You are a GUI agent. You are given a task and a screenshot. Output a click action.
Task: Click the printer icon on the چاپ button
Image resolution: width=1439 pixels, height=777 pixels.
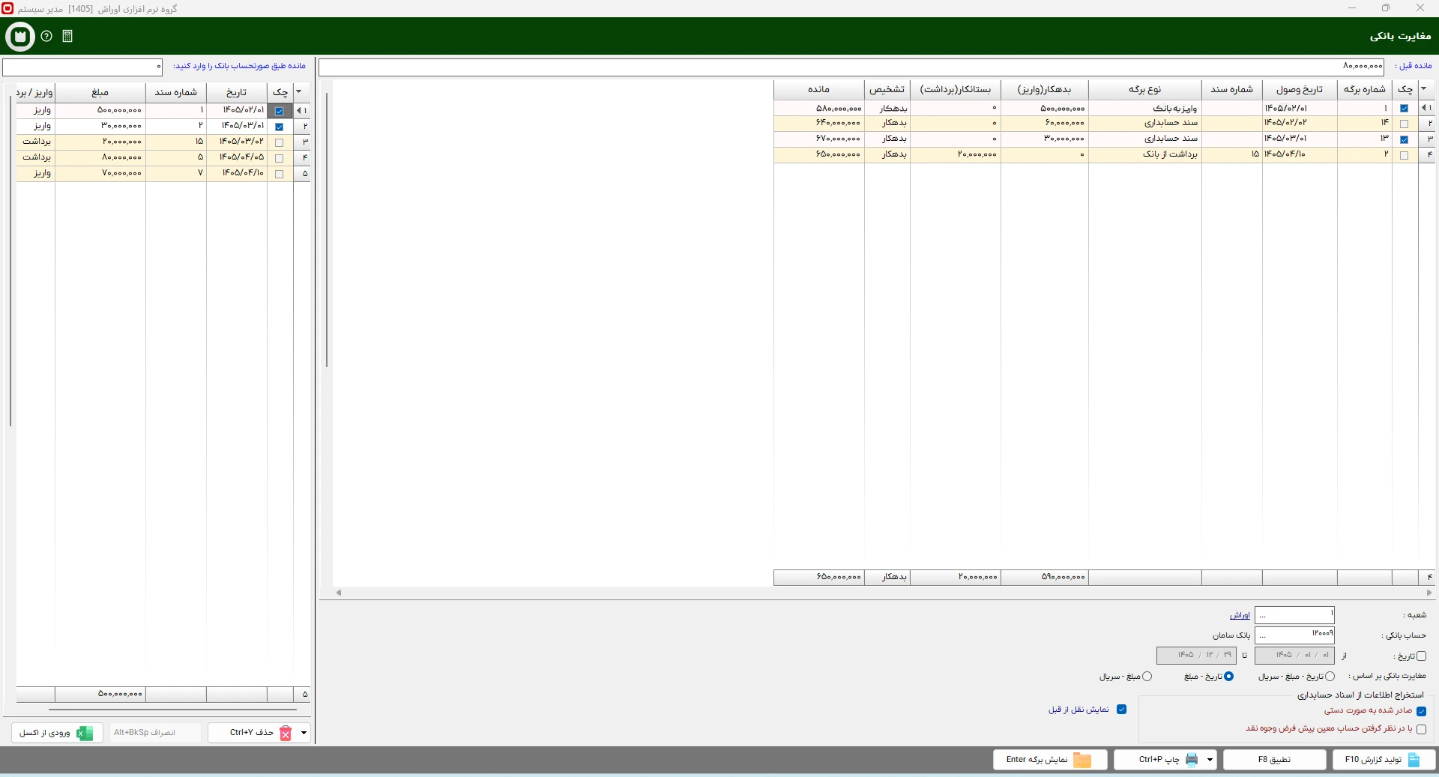pos(1192,760)
